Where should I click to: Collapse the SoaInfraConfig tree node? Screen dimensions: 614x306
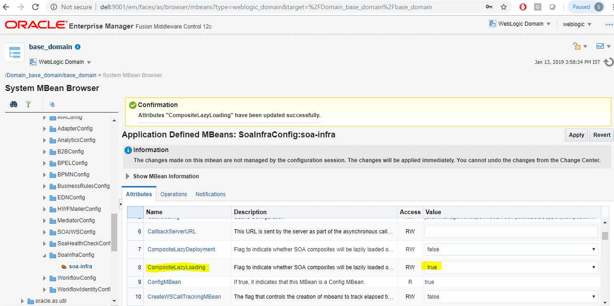coord(45,255)
